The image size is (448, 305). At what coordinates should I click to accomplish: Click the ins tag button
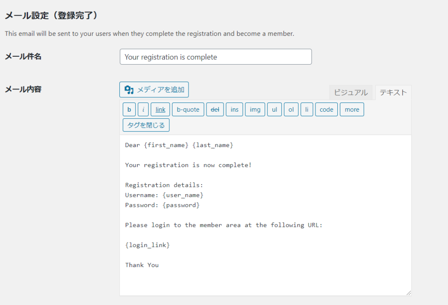pyautogui.click(x=234, y=110)
